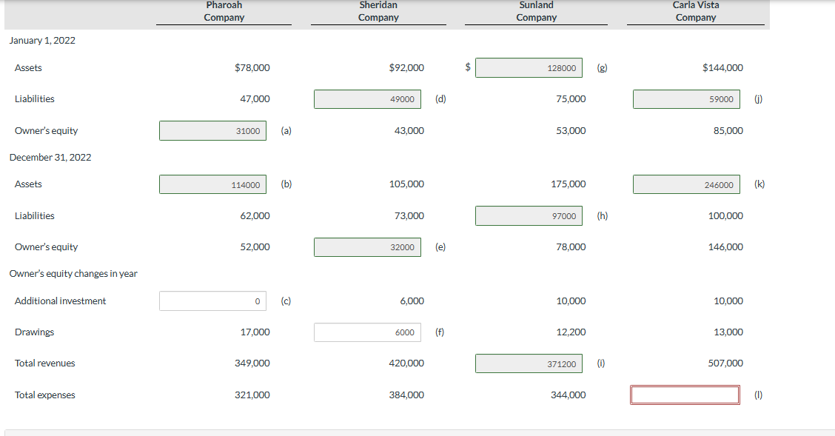
Task: Click Sunland December owner's equity 78,000
Action: pos(570,247)
